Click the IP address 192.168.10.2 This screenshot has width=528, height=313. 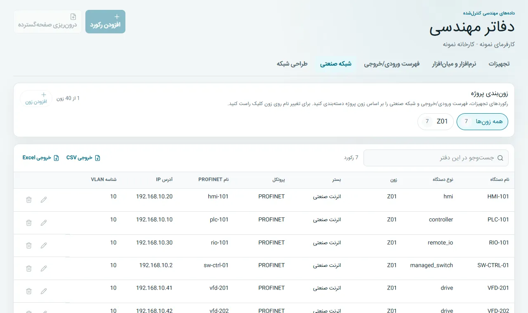tap(156, 265)
